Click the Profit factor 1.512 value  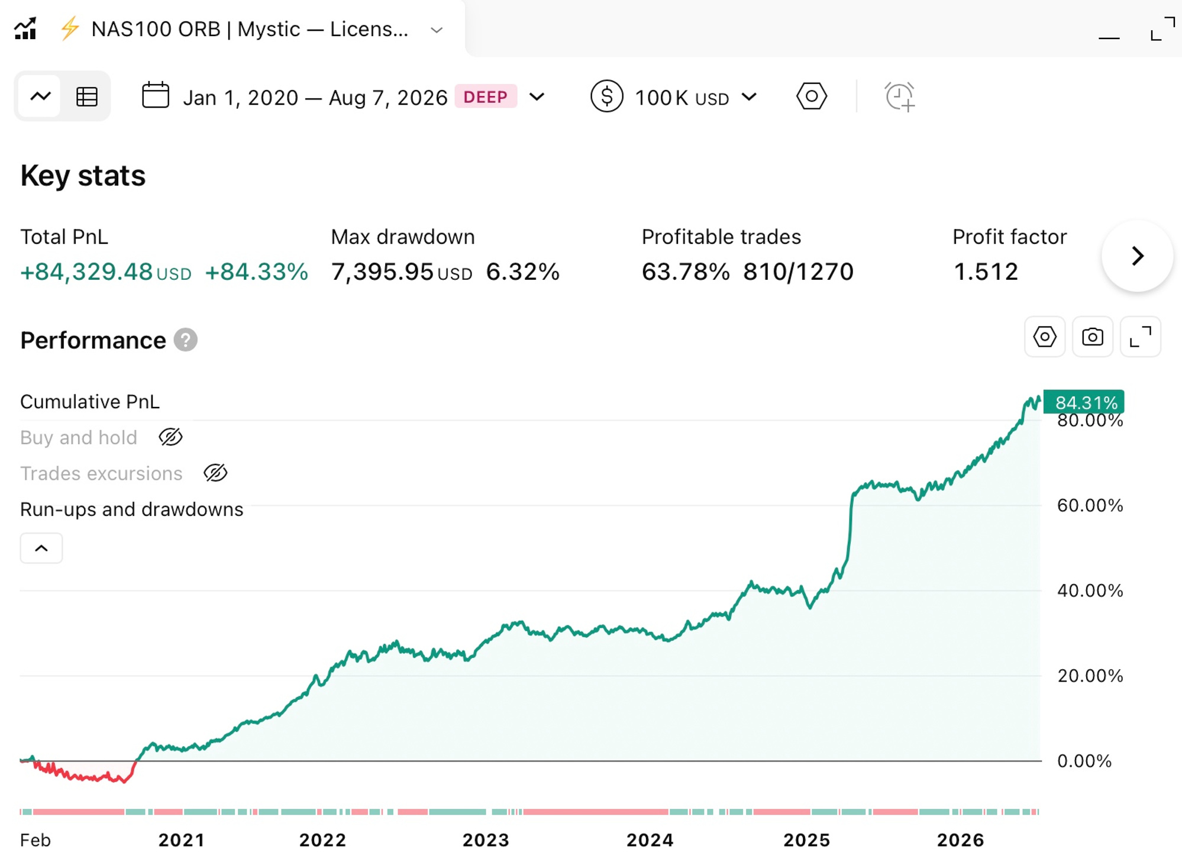point(986,272)
